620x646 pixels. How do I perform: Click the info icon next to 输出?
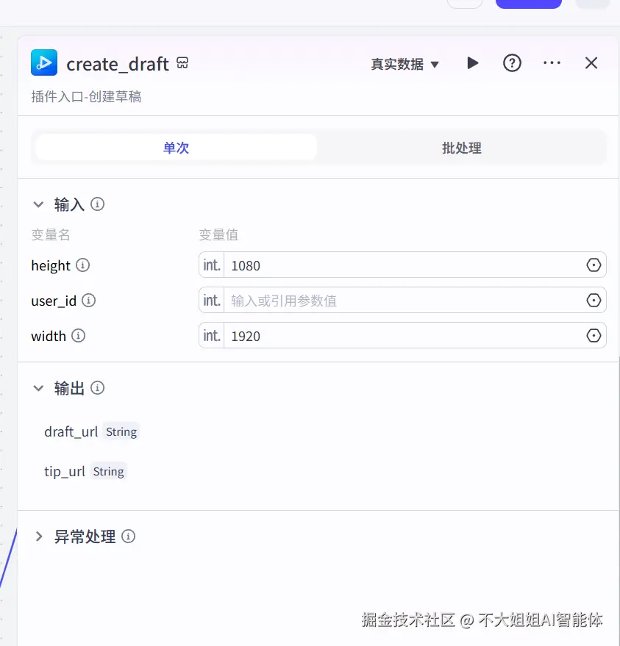(x=98, y=388)
